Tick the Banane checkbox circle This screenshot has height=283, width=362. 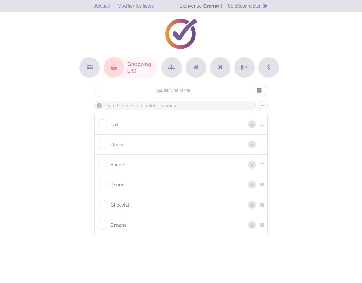[103, 225]
